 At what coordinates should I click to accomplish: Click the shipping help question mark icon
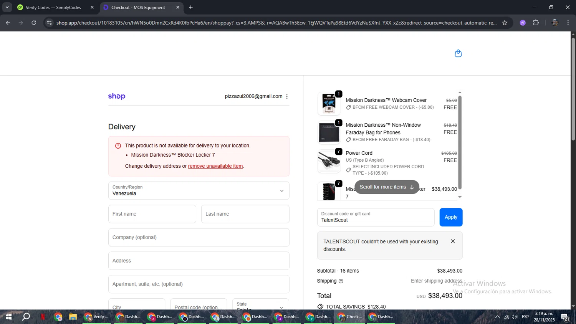click(x=341, y=281)
